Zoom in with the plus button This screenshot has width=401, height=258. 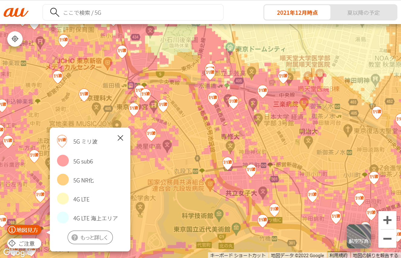387,220
